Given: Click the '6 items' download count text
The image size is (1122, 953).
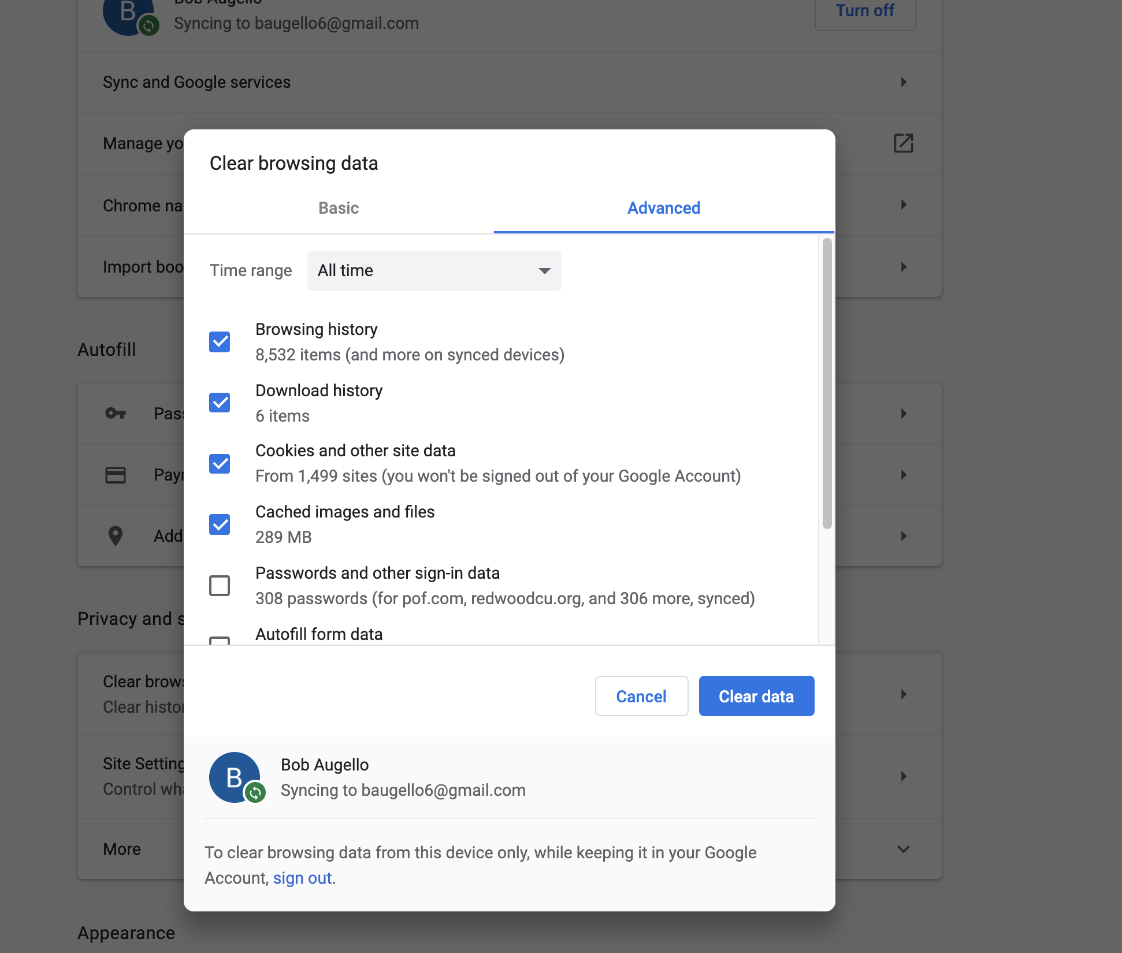Looking at the screenshot, I should point(283,416).
